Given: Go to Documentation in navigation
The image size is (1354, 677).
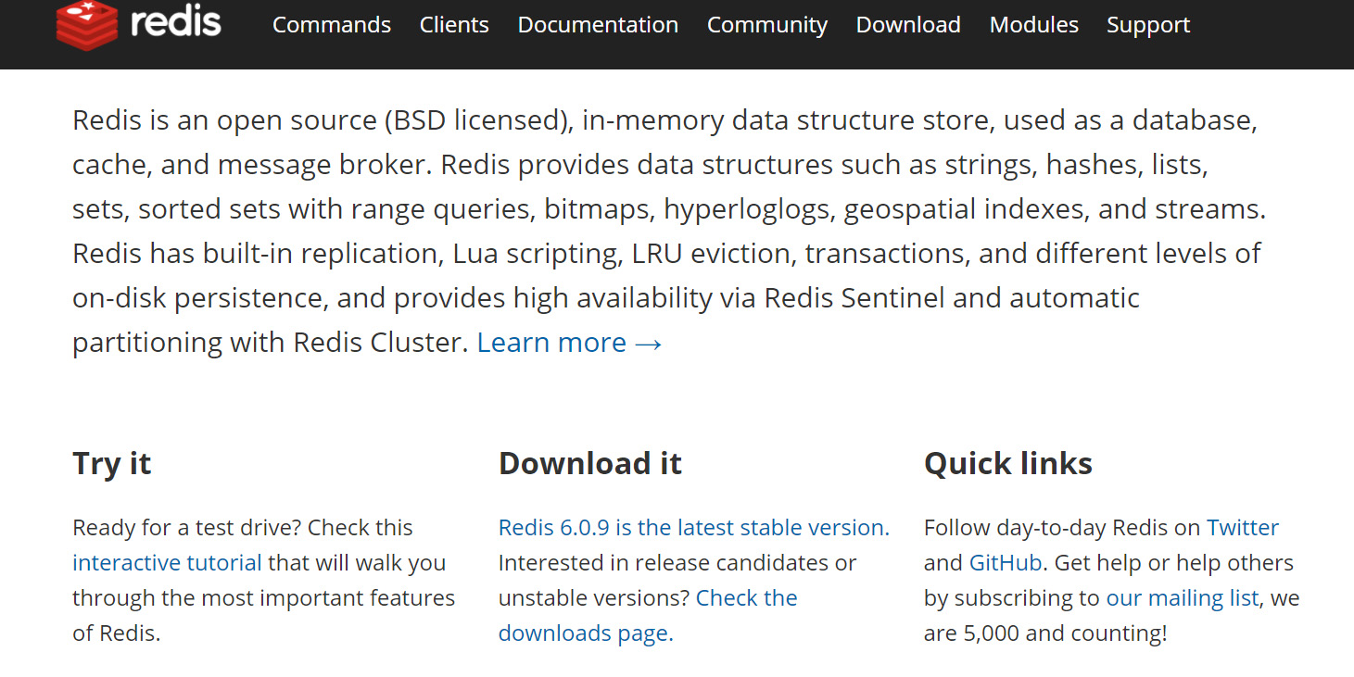Looking at the screenshot, I should click(x=598, y=25).
